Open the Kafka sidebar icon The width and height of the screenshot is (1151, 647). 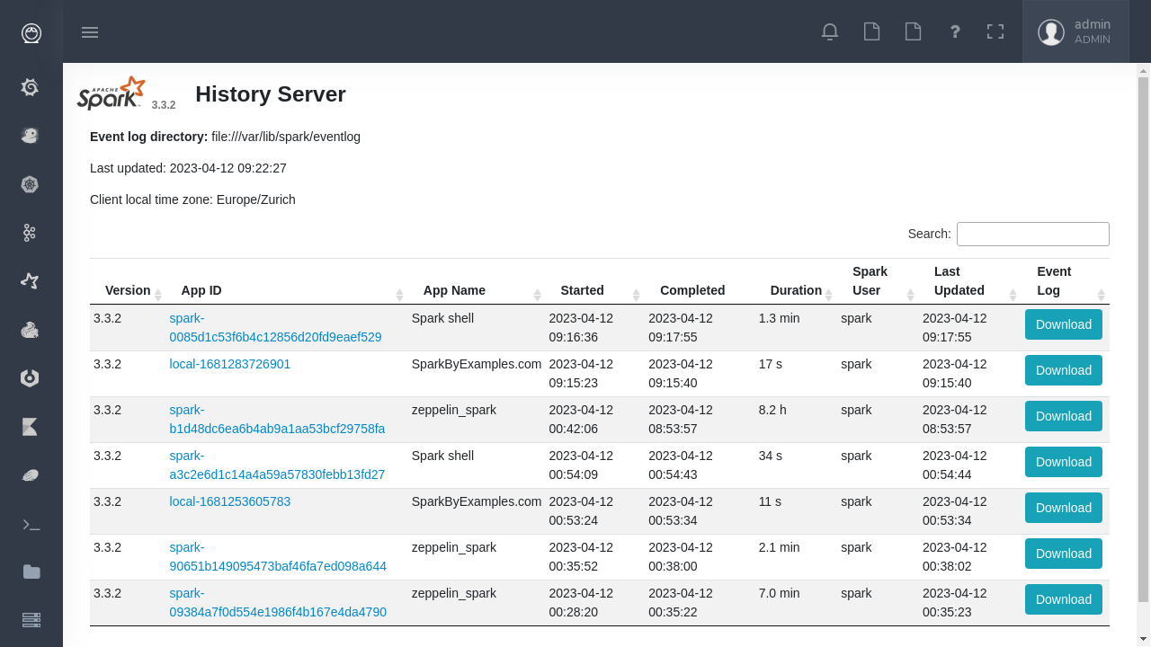[x=30, y=233]
